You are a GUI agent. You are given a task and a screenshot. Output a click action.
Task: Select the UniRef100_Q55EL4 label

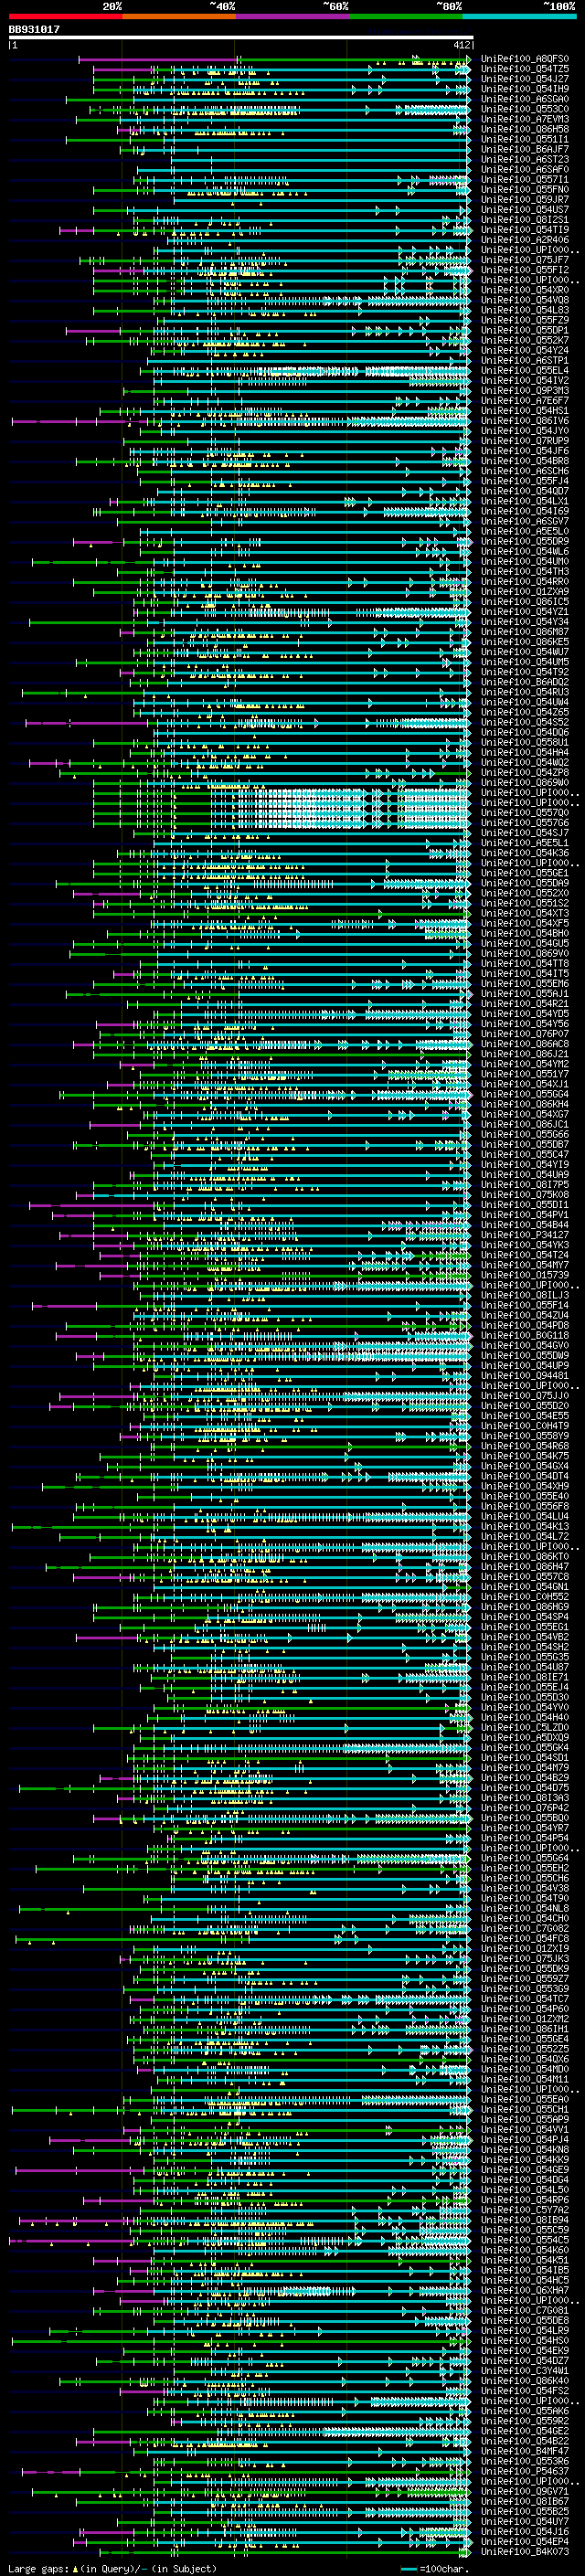pos(525,370)
